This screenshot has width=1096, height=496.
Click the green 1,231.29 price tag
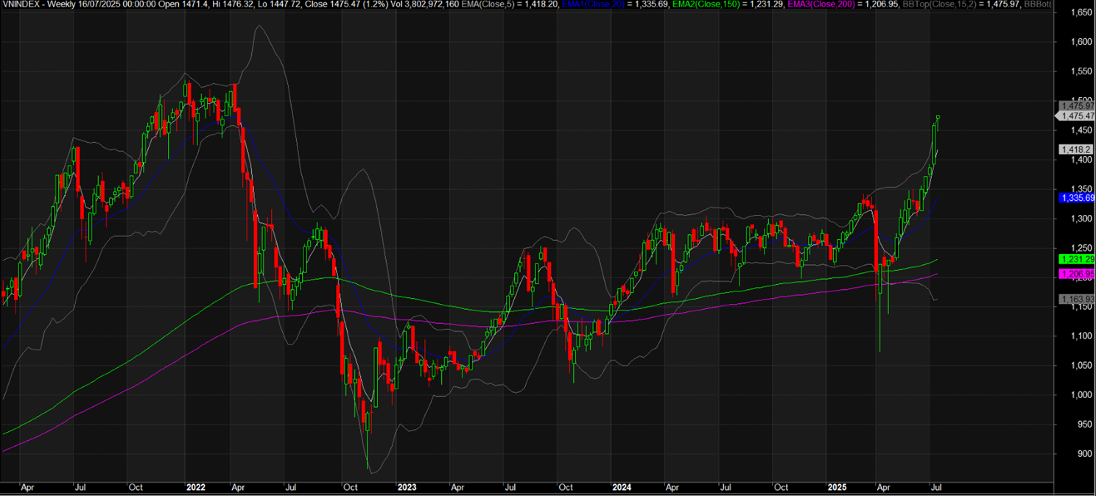1076,259
